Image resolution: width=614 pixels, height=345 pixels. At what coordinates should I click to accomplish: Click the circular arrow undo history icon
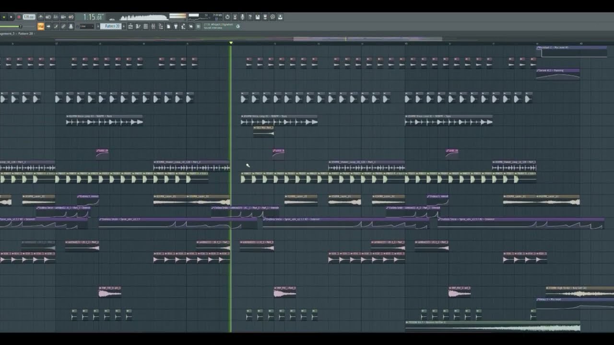[x=227, y=17]
